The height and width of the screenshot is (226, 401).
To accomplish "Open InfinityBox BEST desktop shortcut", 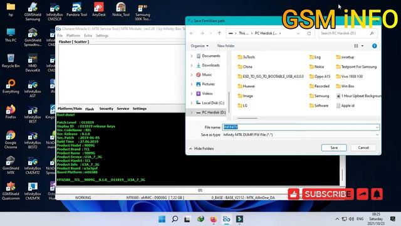I will (x=33, y=114).
